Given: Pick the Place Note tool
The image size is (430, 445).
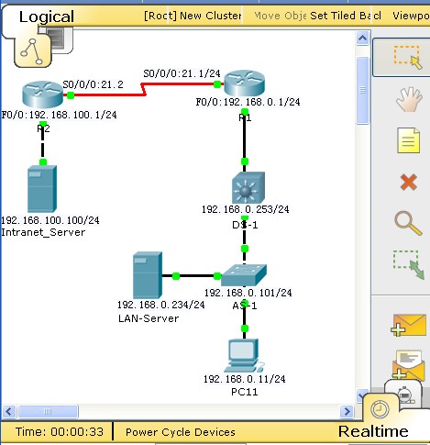Looking at the screenshot, I should tap(408, 140).
